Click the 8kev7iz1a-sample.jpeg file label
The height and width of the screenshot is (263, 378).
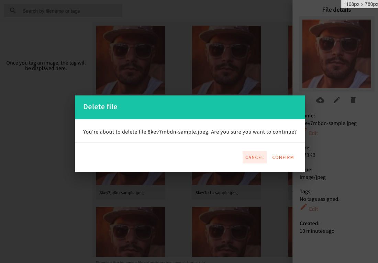click(216, 193)
